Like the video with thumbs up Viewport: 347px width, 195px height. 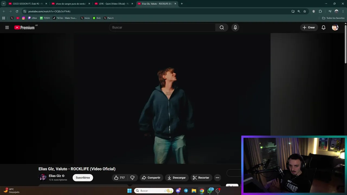point(120,178)
